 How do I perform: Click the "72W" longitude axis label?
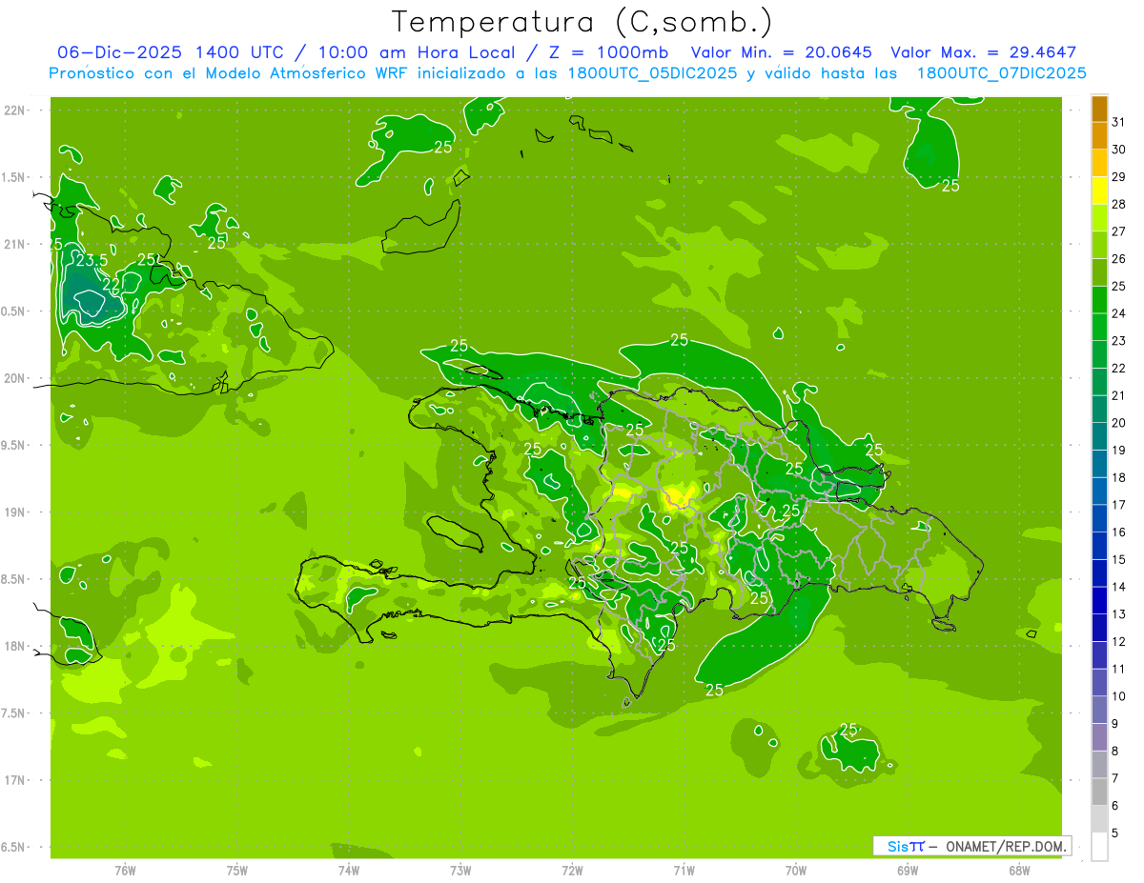pos(572,870)
